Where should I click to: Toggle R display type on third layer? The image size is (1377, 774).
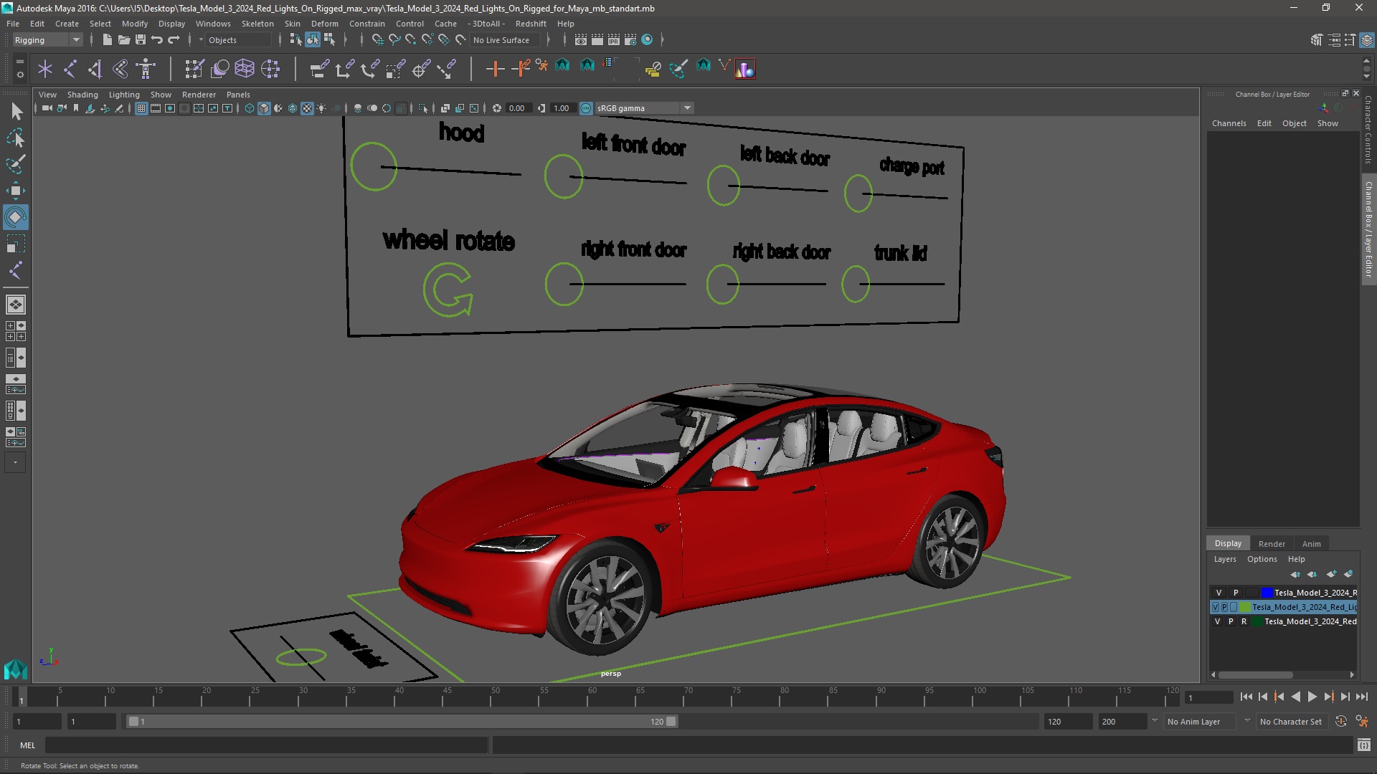click(1244, 621)
